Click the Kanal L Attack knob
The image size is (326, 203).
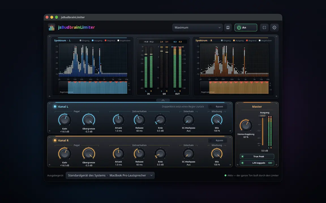coord(118,120)
